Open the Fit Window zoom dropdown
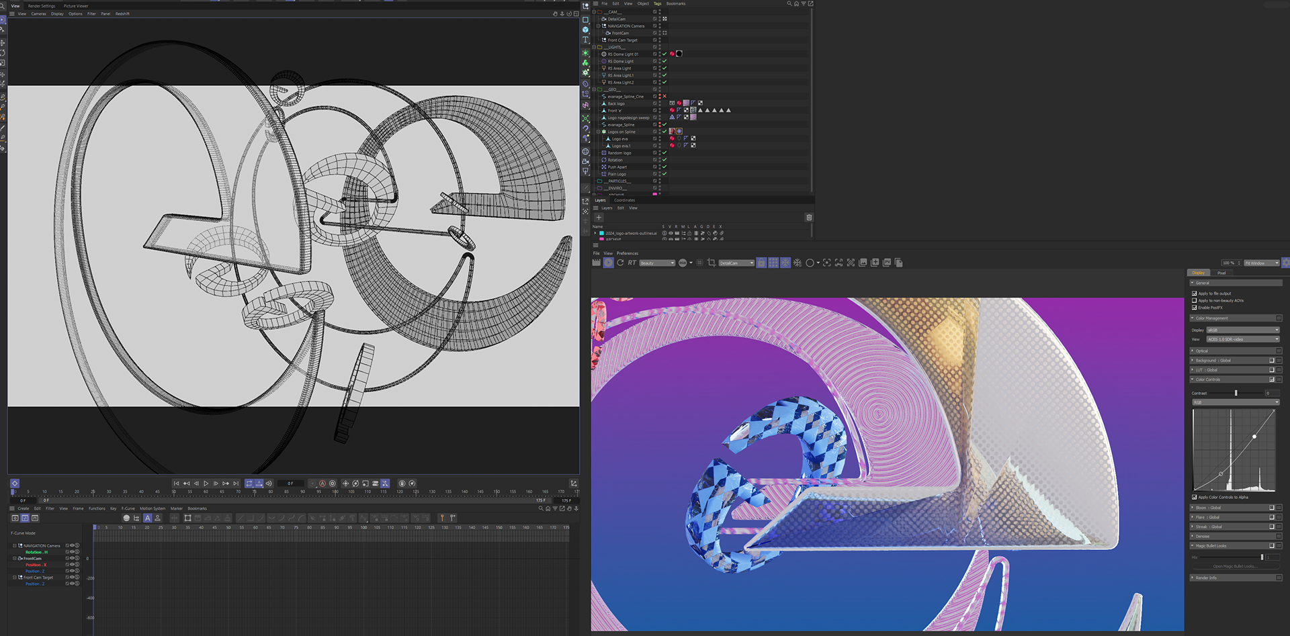This screenshot has width=1290, height=636. tap(1262, 263)
